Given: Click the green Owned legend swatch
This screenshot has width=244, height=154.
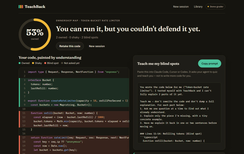Looking at the screenshot, I should pos(20,63).
